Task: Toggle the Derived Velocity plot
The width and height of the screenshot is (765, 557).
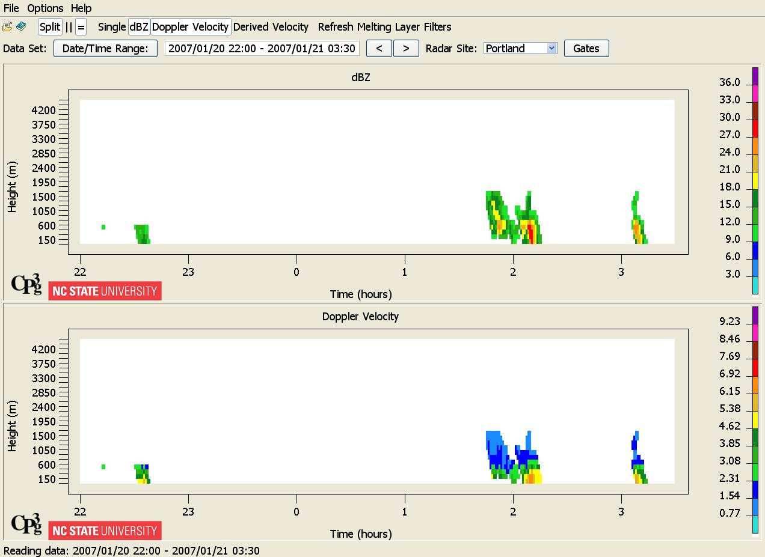Action: coord(271,27)
